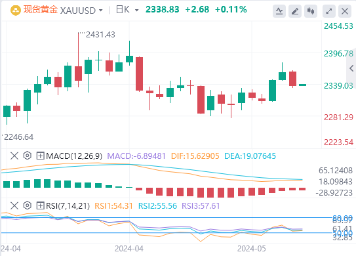This screenshot has height=256, width=356.
Task: Click the gold coin symbol icon
Action: coord(16,11)
